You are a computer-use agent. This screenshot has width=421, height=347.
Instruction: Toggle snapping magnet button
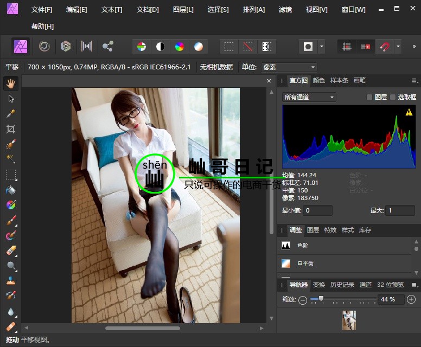coord(385,47)
